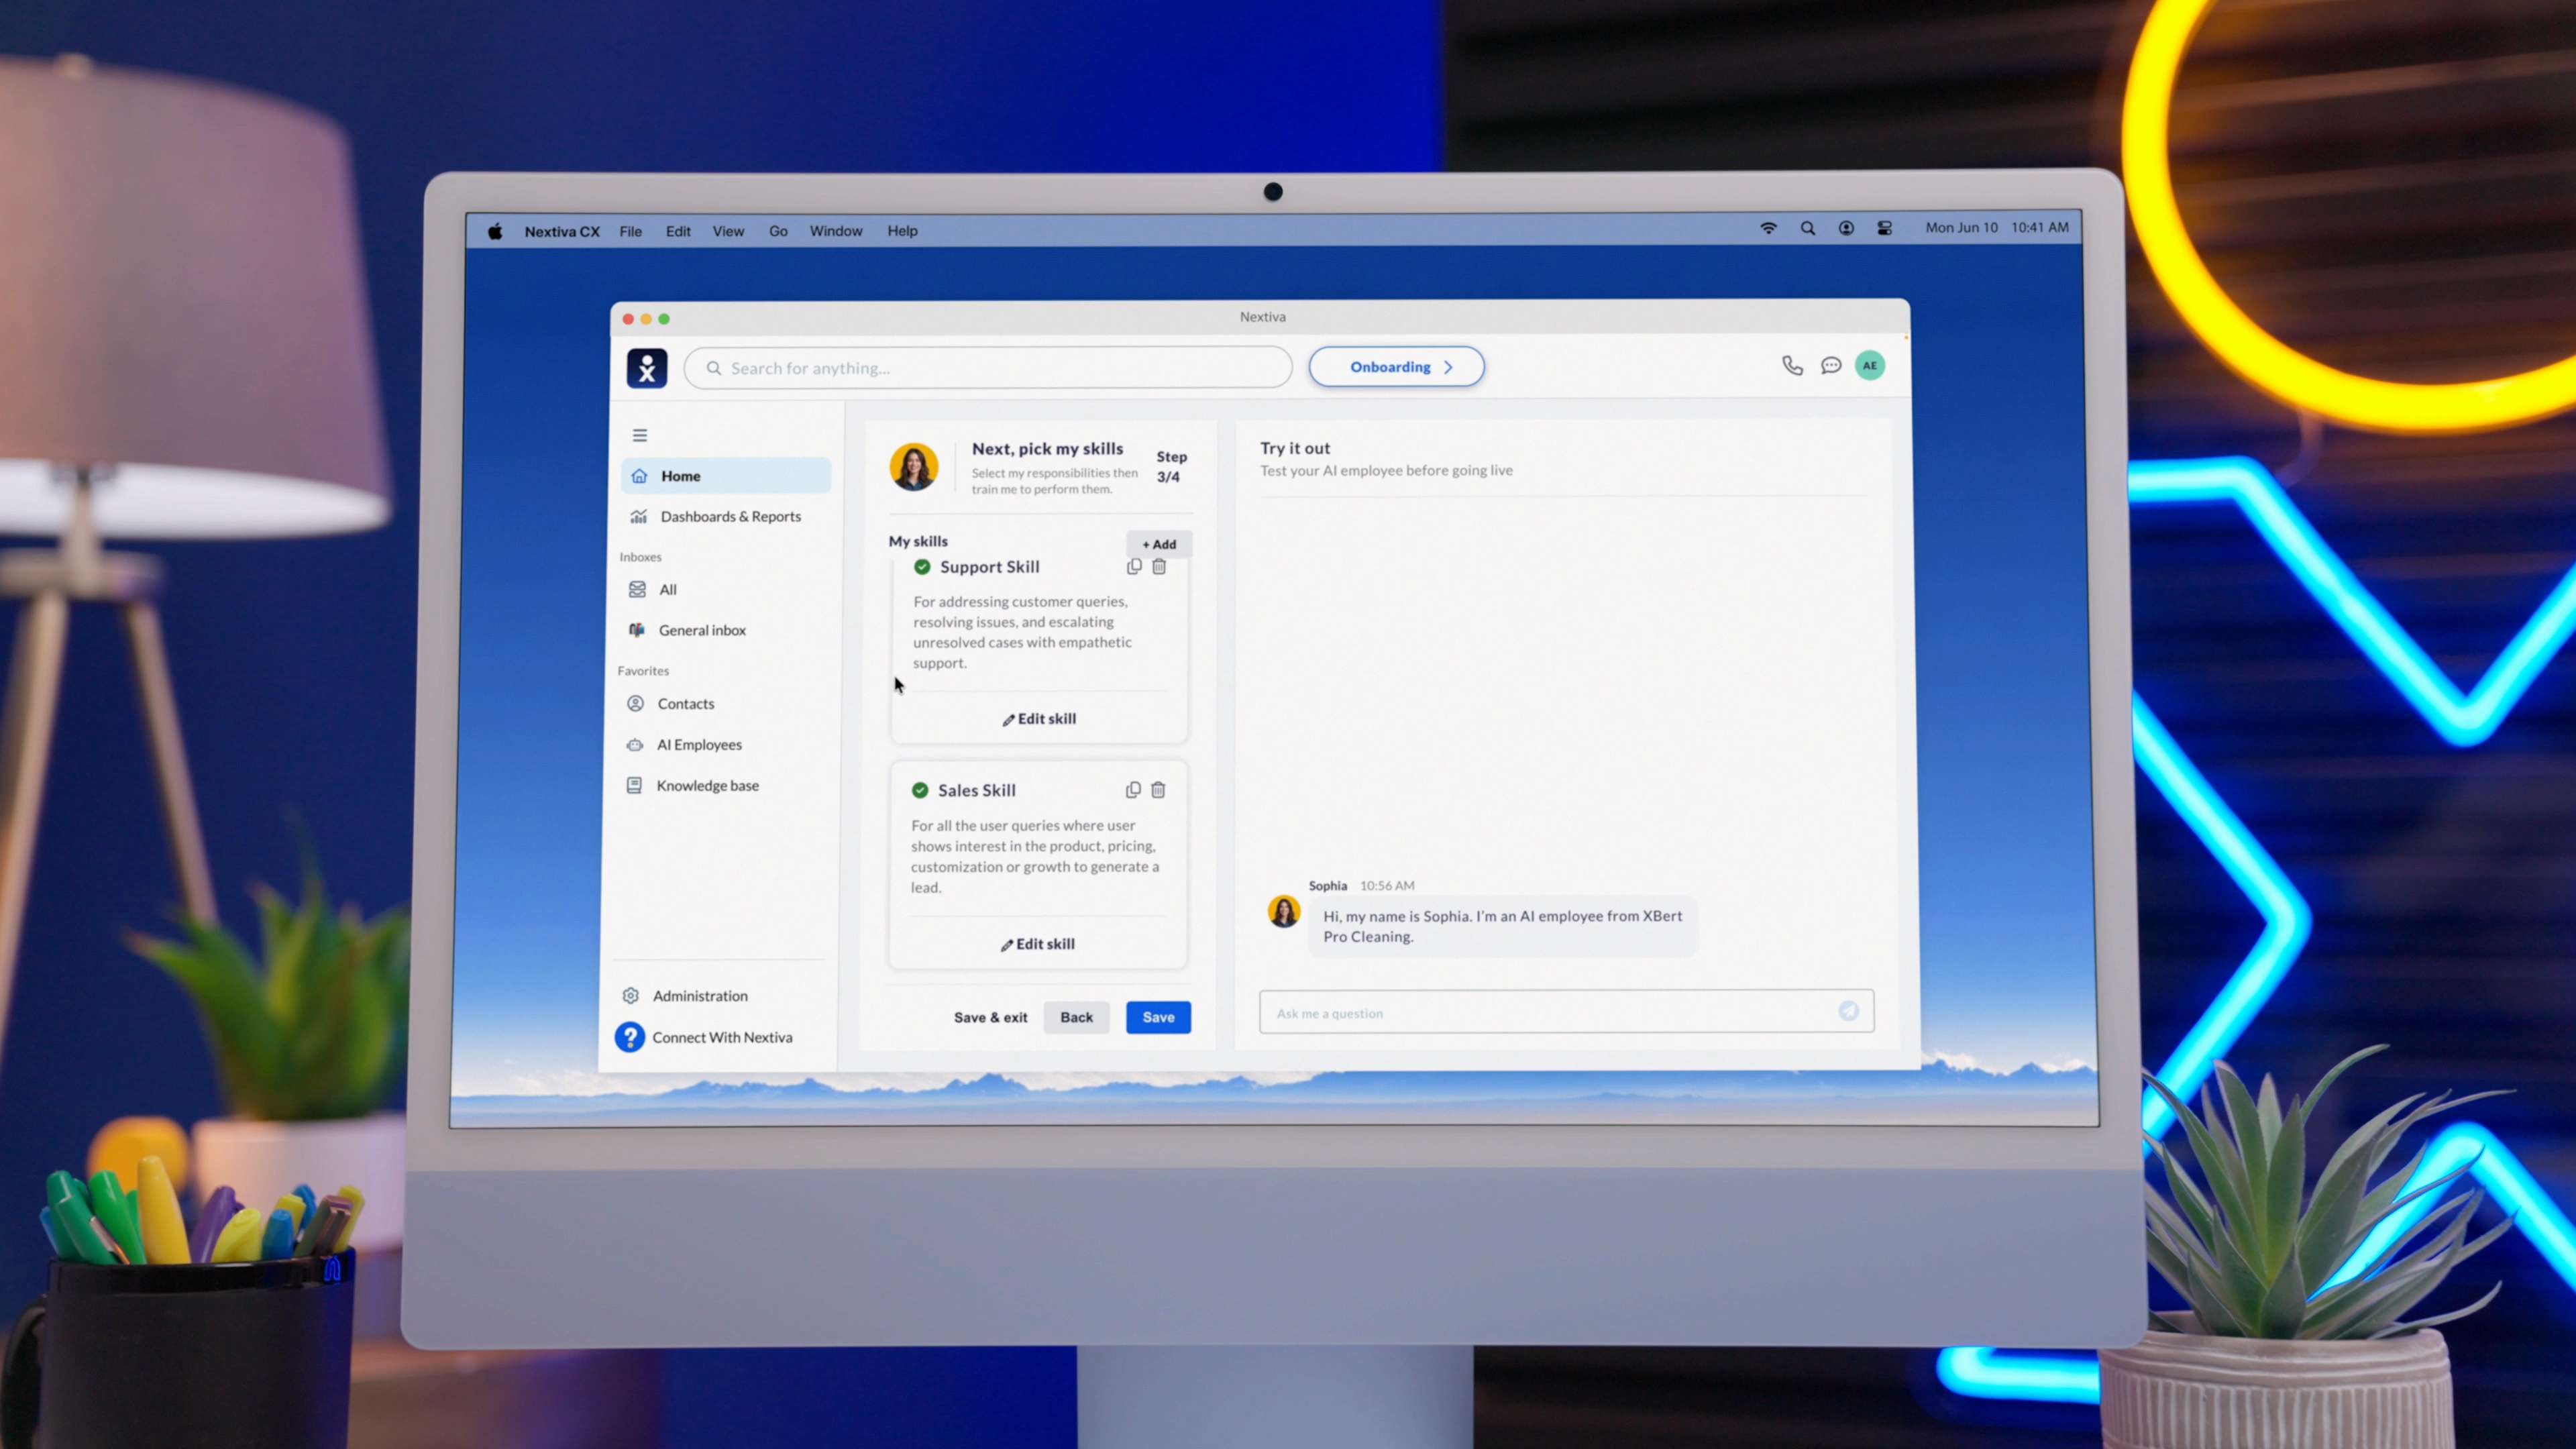
Task: Add a new skill with + Add
Action: 1159,544
